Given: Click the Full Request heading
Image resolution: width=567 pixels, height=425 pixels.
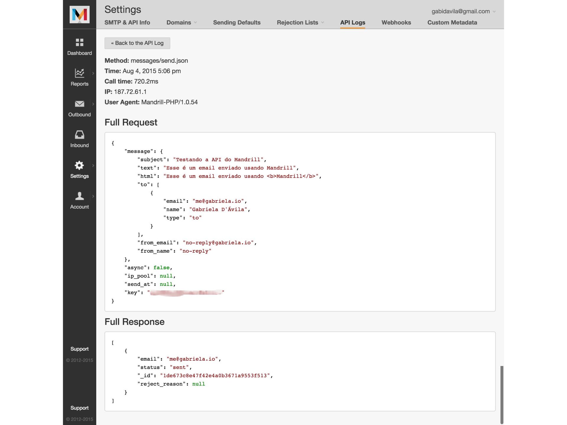Looking at the screenshot, I should pos(131,122).
